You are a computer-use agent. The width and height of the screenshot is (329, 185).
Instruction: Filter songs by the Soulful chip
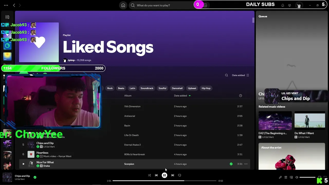click(x=162, y=88)
